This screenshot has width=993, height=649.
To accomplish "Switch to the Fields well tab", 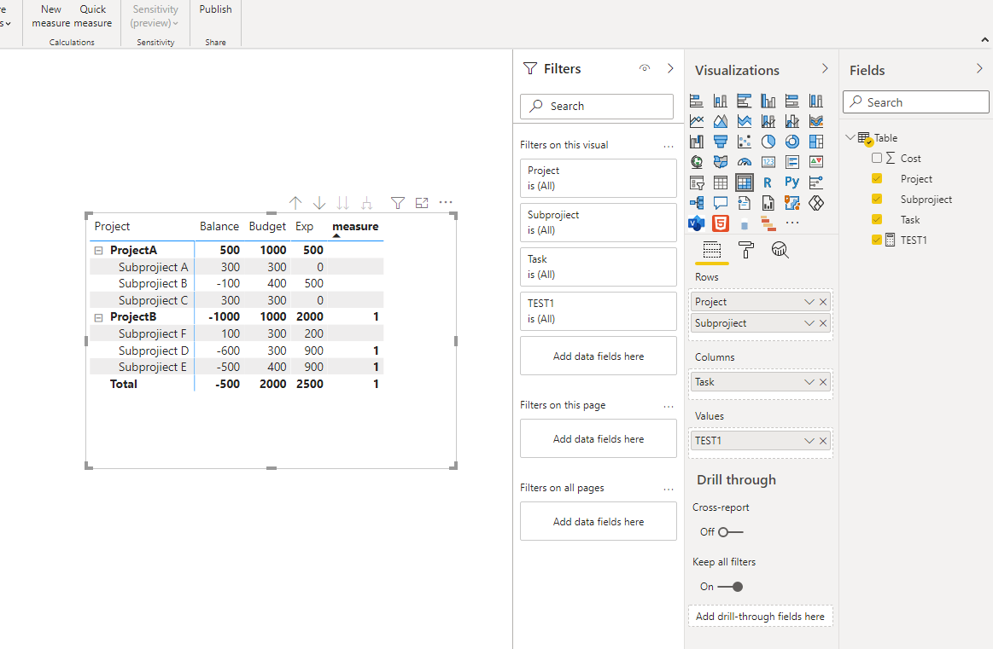I will [712, 251].
